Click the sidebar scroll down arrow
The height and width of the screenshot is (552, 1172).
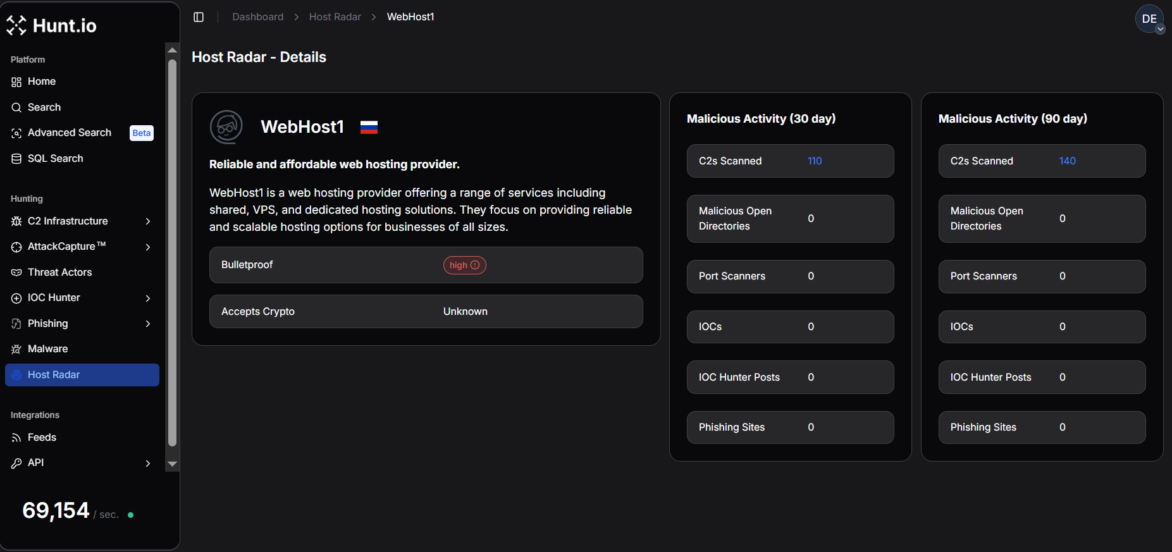pyautogui.click(x=172, y=464)
